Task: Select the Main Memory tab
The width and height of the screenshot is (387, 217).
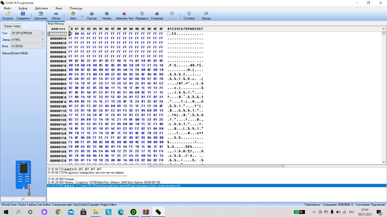Action: [x=56, y=24]
